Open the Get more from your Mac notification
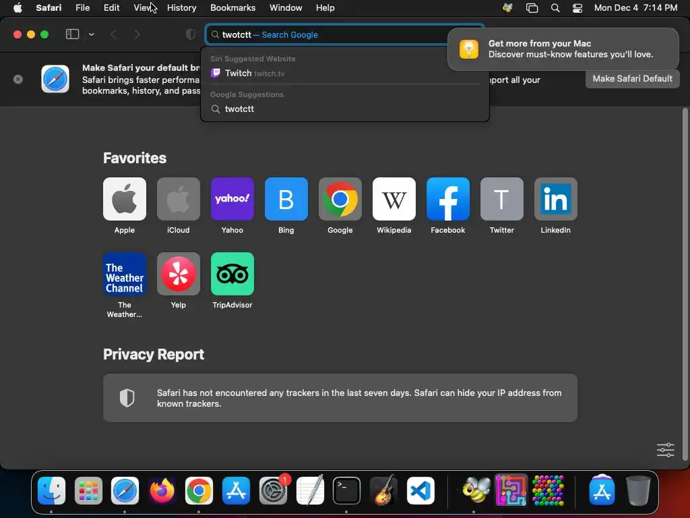The image size is (690, 518). 563,49
